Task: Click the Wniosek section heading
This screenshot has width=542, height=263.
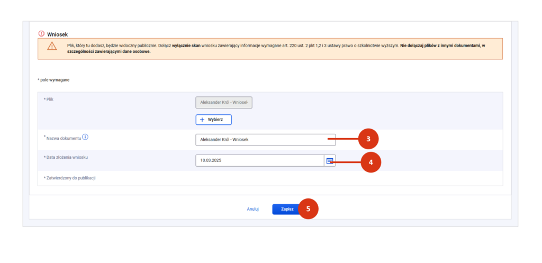Action: (x=58, y=34)
